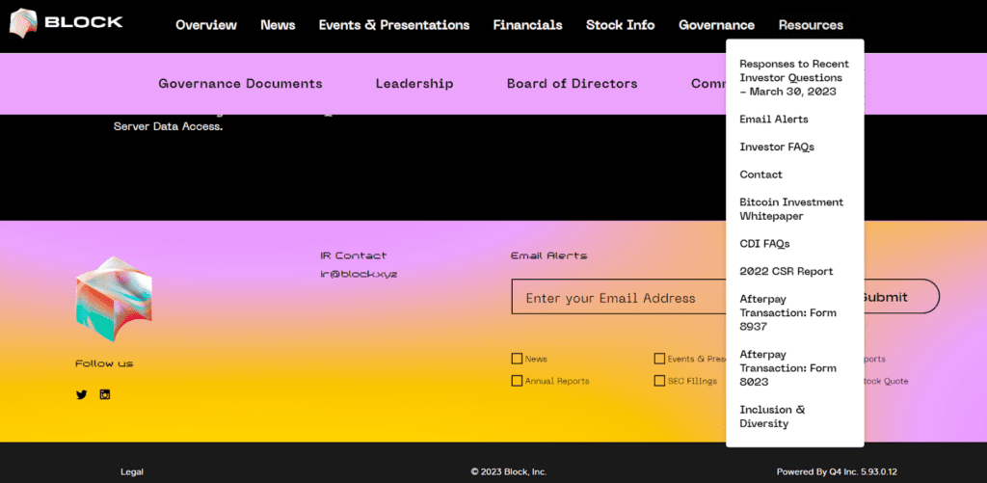Open the Legal footer link
Image resolution: width=987 pixels, height=483 pixels.
click(131, 471)
